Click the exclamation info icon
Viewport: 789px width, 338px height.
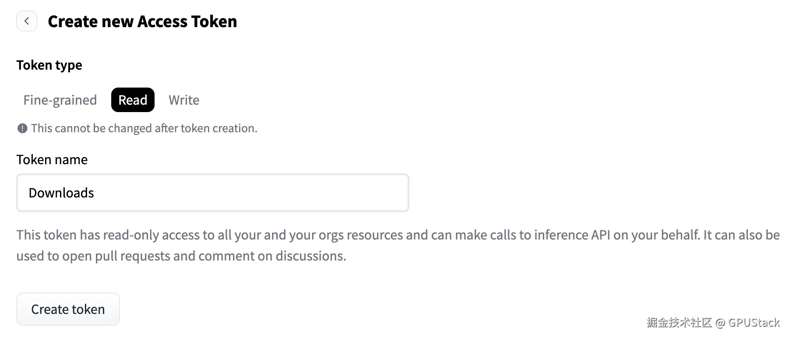pyautogui.click(x=22, y=128)
